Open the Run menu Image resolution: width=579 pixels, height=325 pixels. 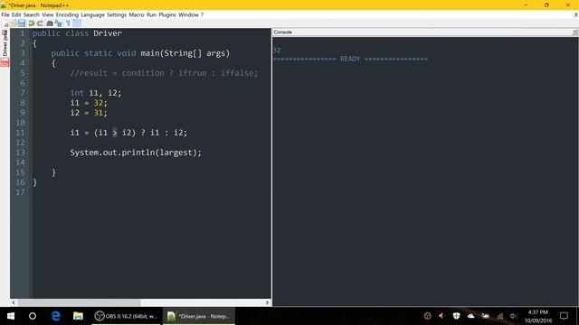click(x=151, y=14)
